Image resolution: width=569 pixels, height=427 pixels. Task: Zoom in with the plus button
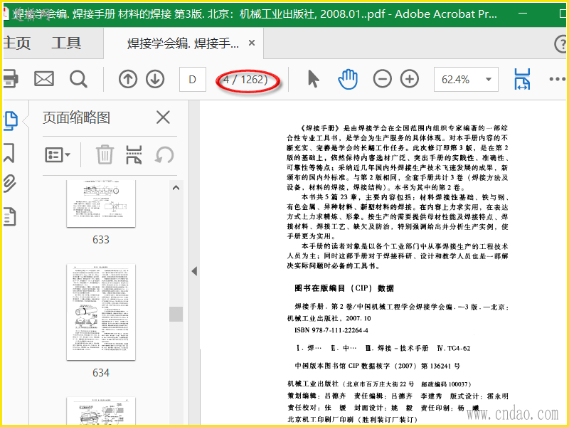click(410, 79)
